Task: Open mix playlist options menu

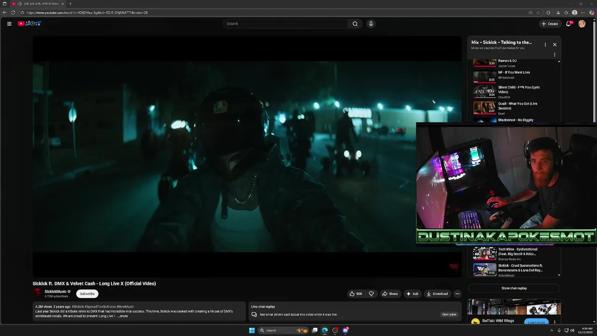Action: (x=545, y=44)
